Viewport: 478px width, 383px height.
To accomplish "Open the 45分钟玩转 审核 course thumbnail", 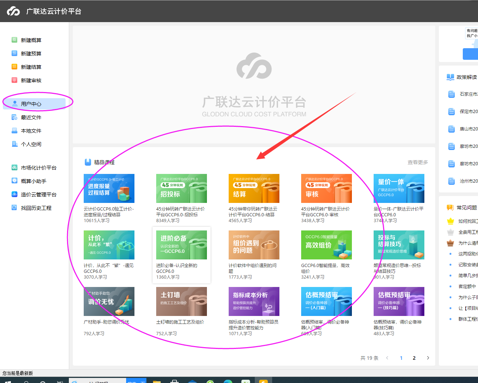I will pos(327,188).
